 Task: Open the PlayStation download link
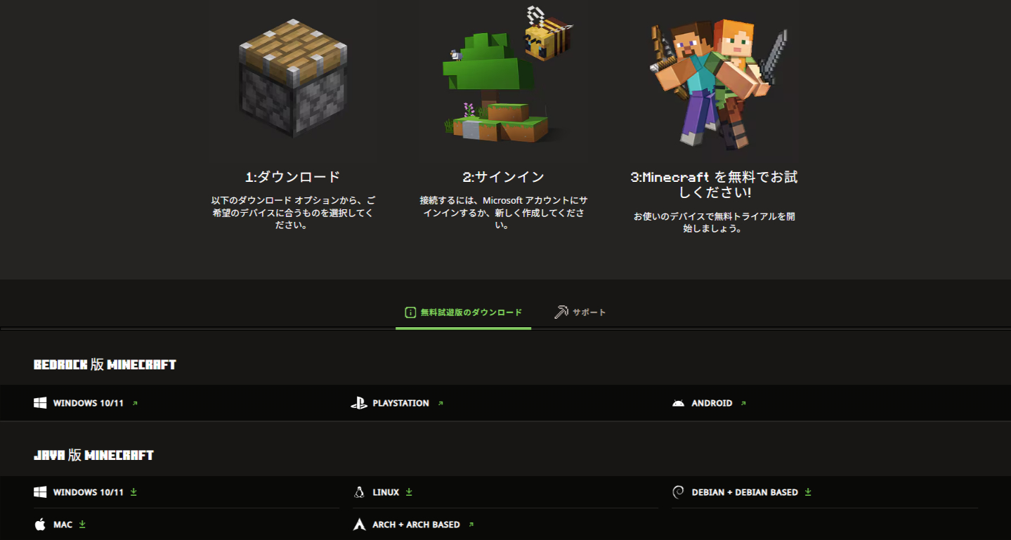pos(398,403)
